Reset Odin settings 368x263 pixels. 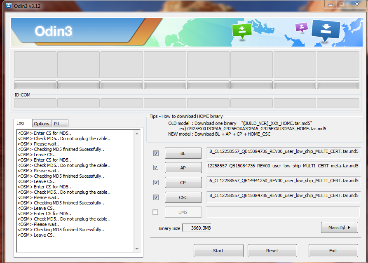[x=272, y=251]
